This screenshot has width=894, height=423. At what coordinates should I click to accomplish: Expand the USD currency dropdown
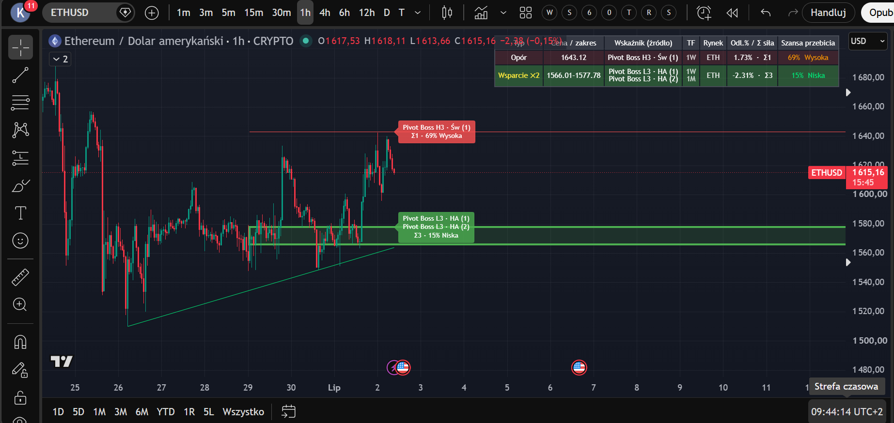tap(868, 41)
